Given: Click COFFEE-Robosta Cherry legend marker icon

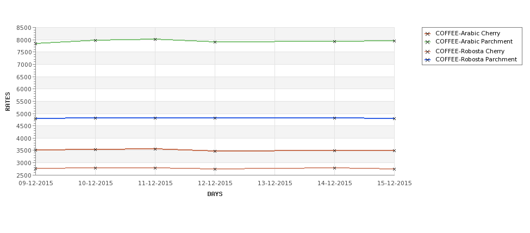Looking at the screenshot, I should click(x=428, y=52).
